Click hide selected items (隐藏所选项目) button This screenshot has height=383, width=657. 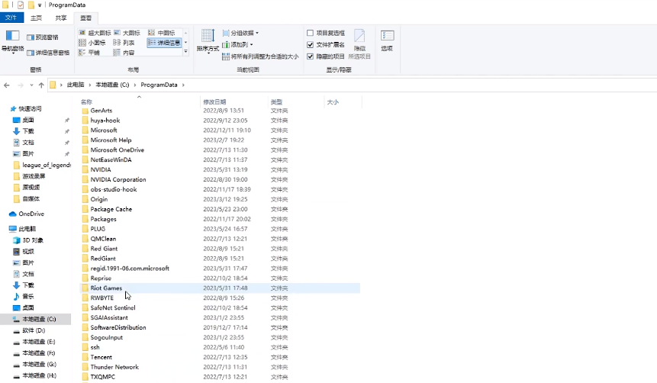coord(359,44)
